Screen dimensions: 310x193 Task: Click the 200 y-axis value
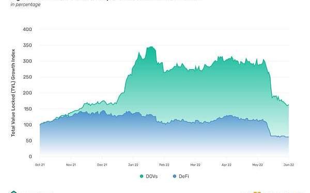click(27, 93)
